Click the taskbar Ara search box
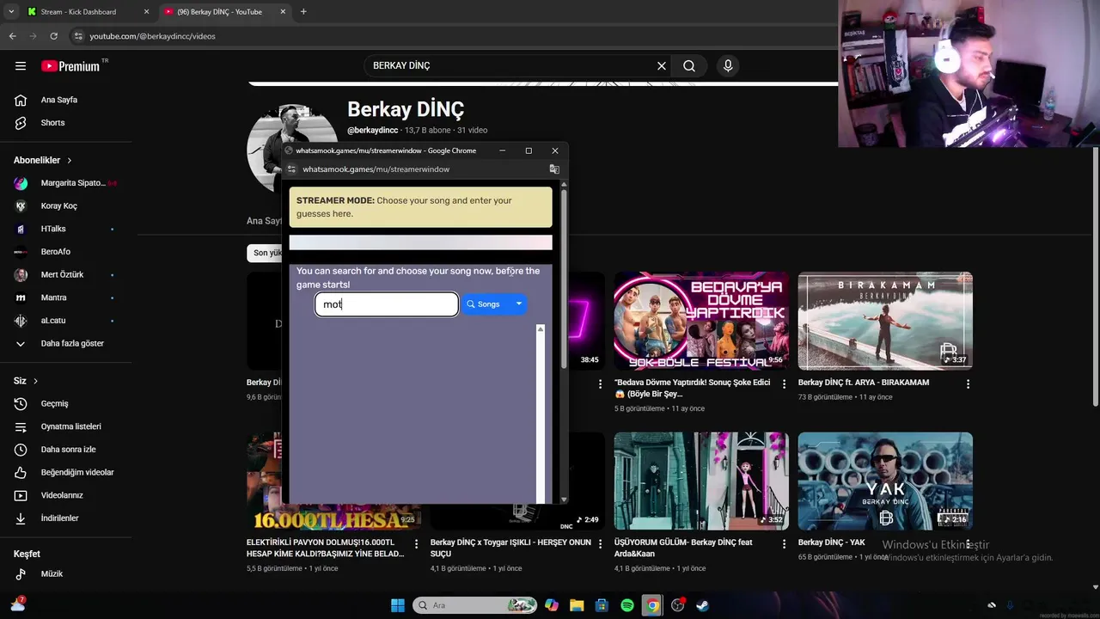The image size is (1100, 619). coord(474,605)
